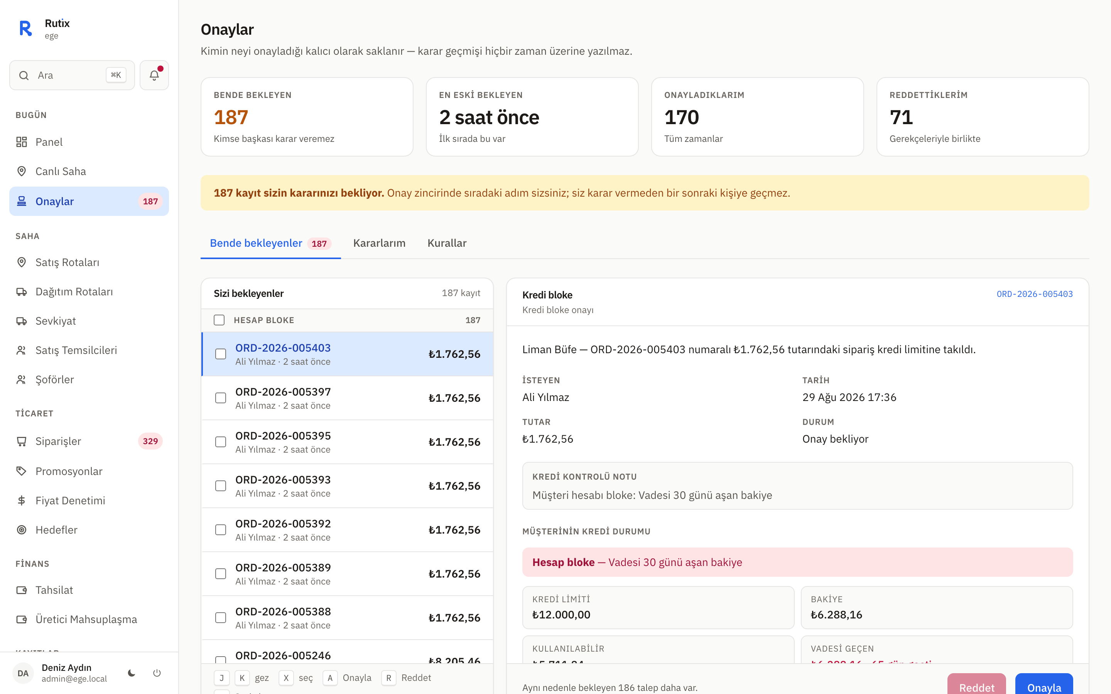Tick checkbox for ORD-2026-005395

pyautogui.click(x=221, y=441)
